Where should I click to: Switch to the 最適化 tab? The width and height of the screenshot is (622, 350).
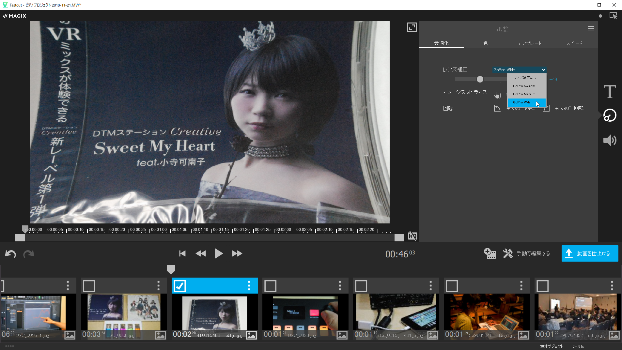point(441,43)
